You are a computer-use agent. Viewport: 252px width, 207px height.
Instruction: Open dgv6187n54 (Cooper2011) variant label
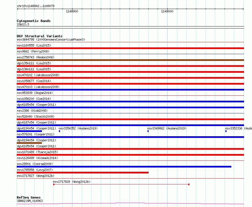tap(37, 122)
